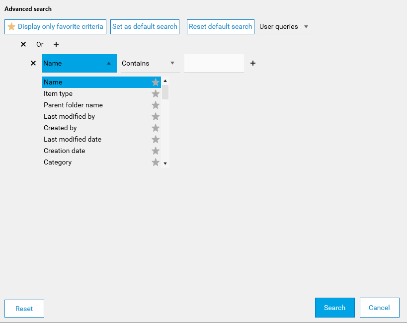
Task: Focus the search value text field
Action: click(x=214, y=63)
